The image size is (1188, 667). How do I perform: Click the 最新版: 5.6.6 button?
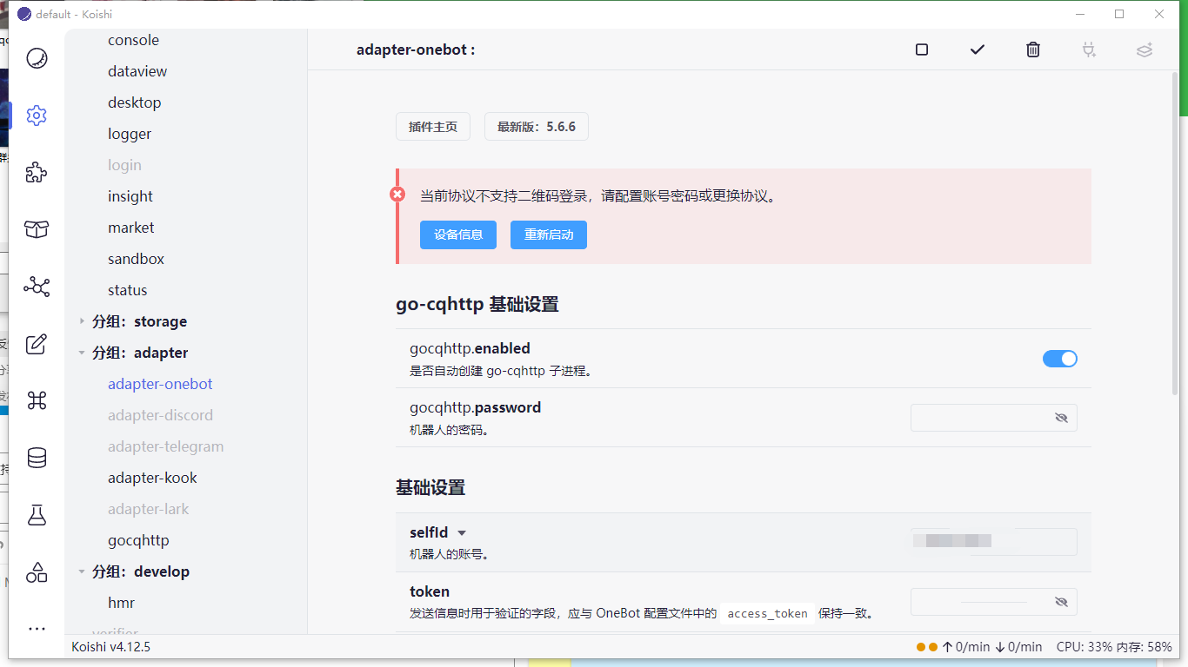[x=537, y=127]
